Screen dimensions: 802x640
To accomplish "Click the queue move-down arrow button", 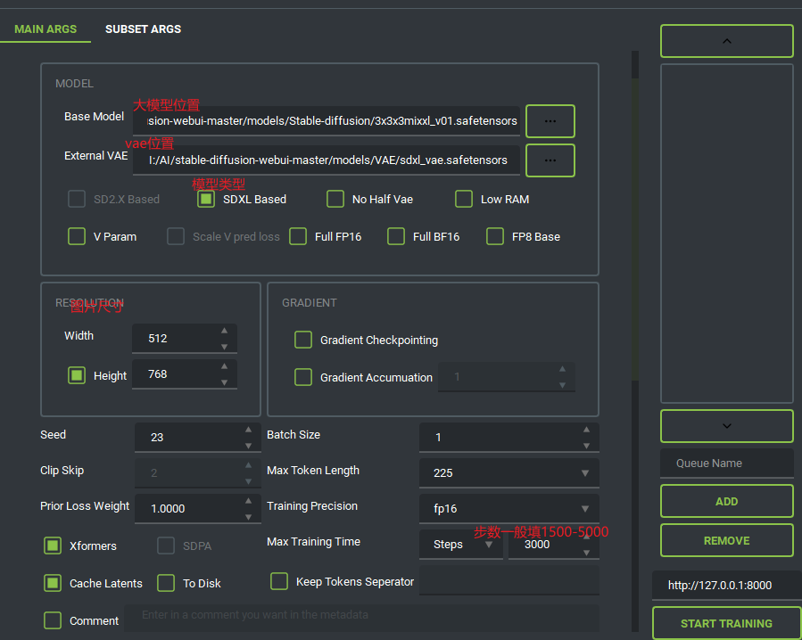I will tap(726, 426).
